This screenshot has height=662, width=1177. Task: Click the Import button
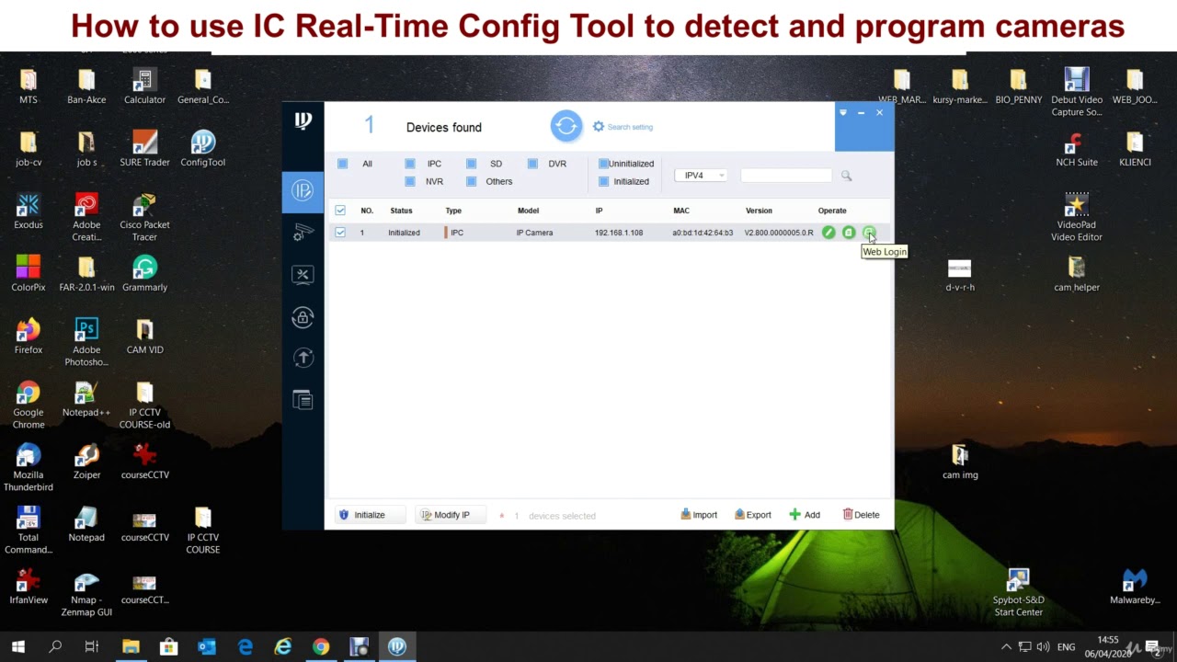coord(699,515)
